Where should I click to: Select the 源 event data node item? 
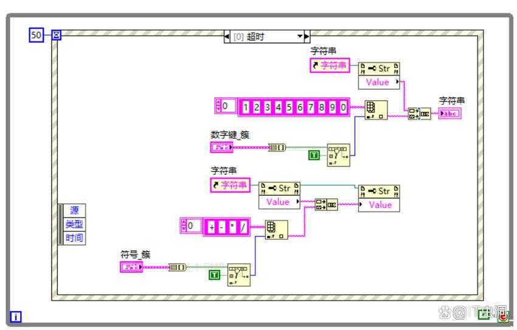coord(74,210)
